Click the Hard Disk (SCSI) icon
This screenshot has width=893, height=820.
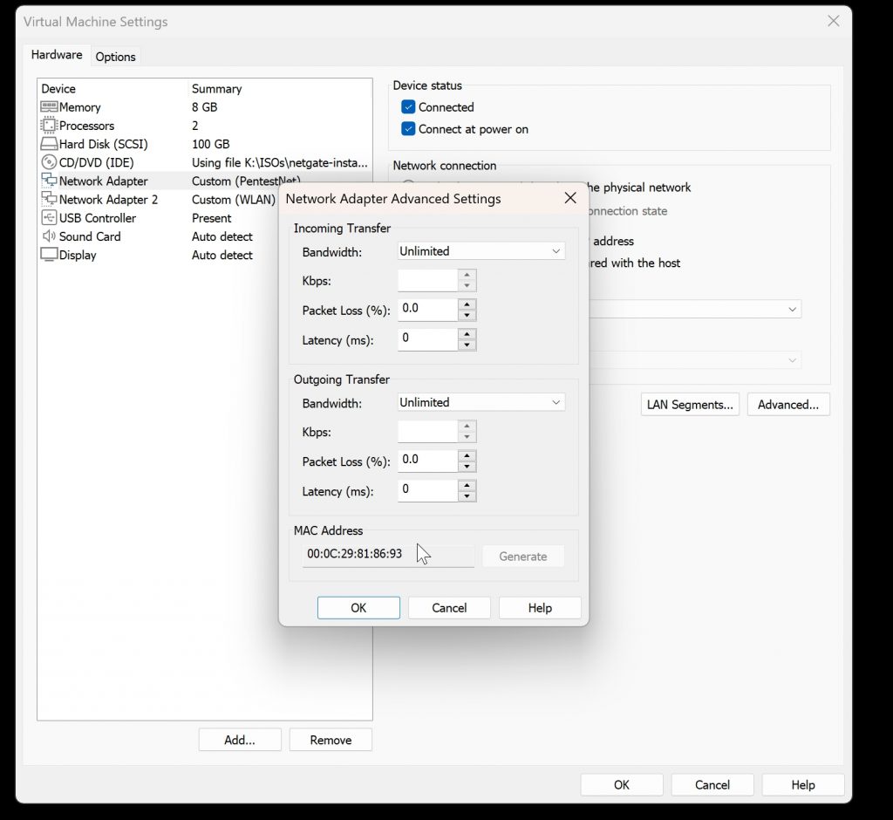pyautogui.click(x=49, y=144)
